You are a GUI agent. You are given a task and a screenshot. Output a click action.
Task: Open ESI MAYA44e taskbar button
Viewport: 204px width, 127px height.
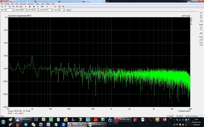point(97,125)
